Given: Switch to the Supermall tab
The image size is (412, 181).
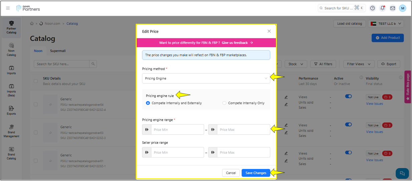Looking at the screenshot, I should click(58, 51).
